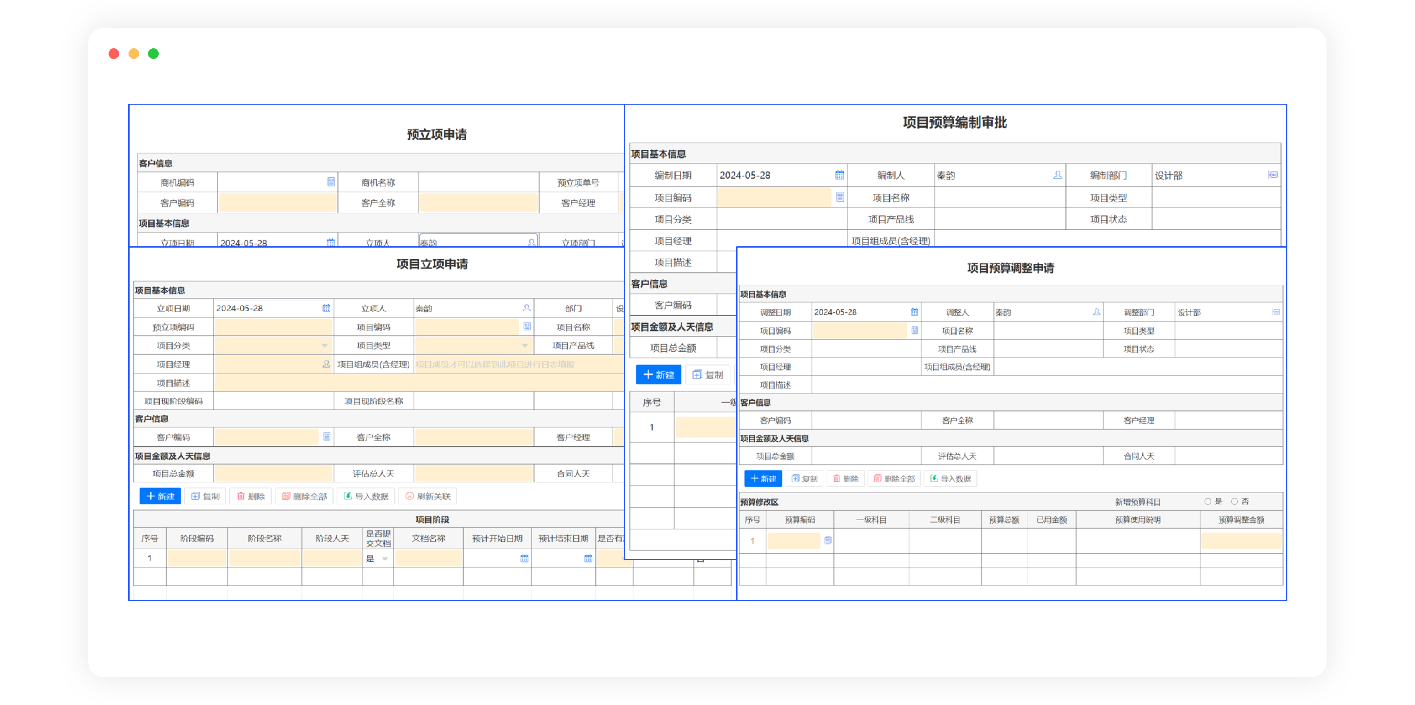Click 阶段编码 cell in row 1

pos(197,558)
